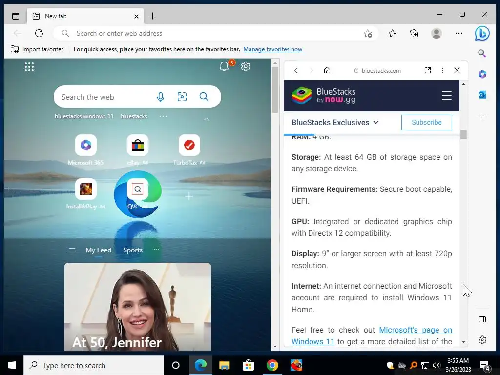Click the Subscribe button

click(x=426, y=123)
